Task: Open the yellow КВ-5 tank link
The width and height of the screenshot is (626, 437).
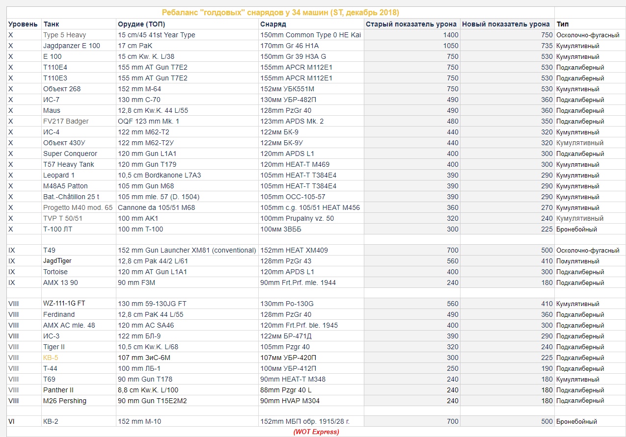Action: point(51,358)
